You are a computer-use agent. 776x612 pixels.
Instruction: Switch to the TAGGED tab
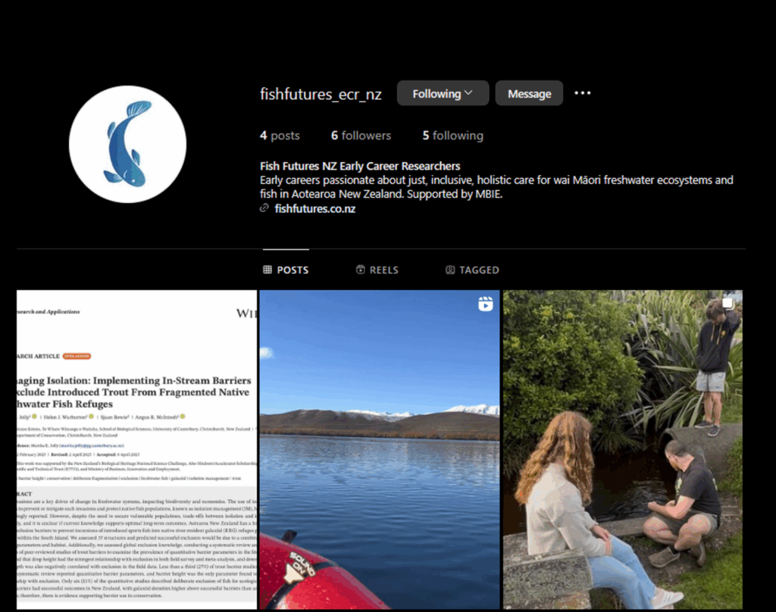[472, 270]
